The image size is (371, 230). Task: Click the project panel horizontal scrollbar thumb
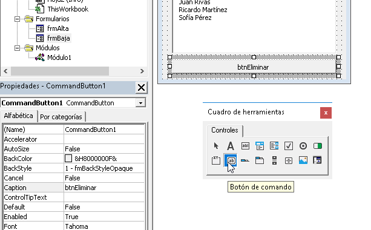(60, 71)
